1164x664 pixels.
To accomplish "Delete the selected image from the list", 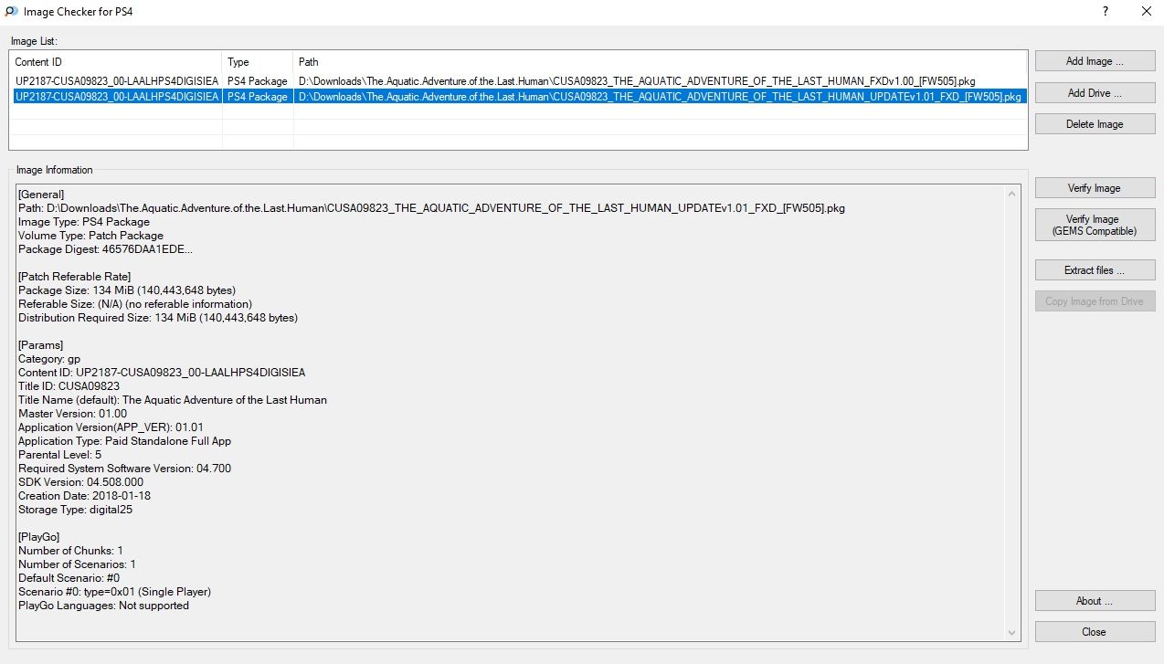I will pyautogui.click(x=1095, y=124).
